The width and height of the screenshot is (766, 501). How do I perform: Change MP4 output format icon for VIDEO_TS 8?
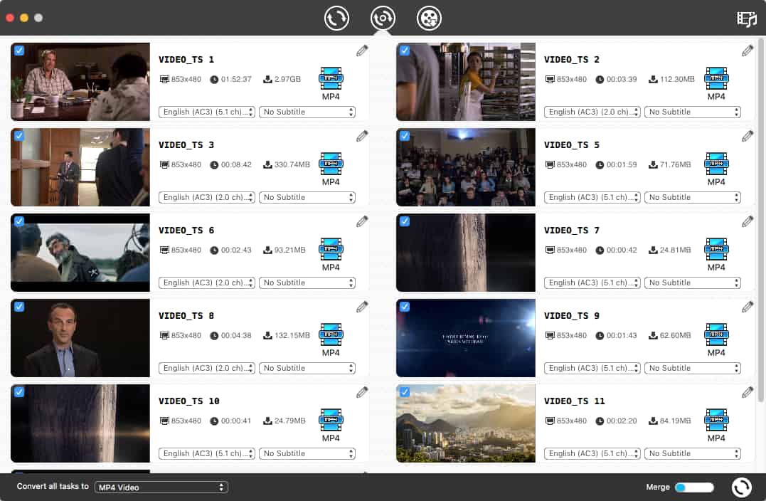tap(331, 334)
